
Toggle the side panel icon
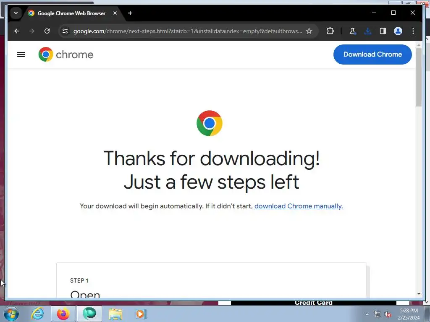click(x=383, y=31)
